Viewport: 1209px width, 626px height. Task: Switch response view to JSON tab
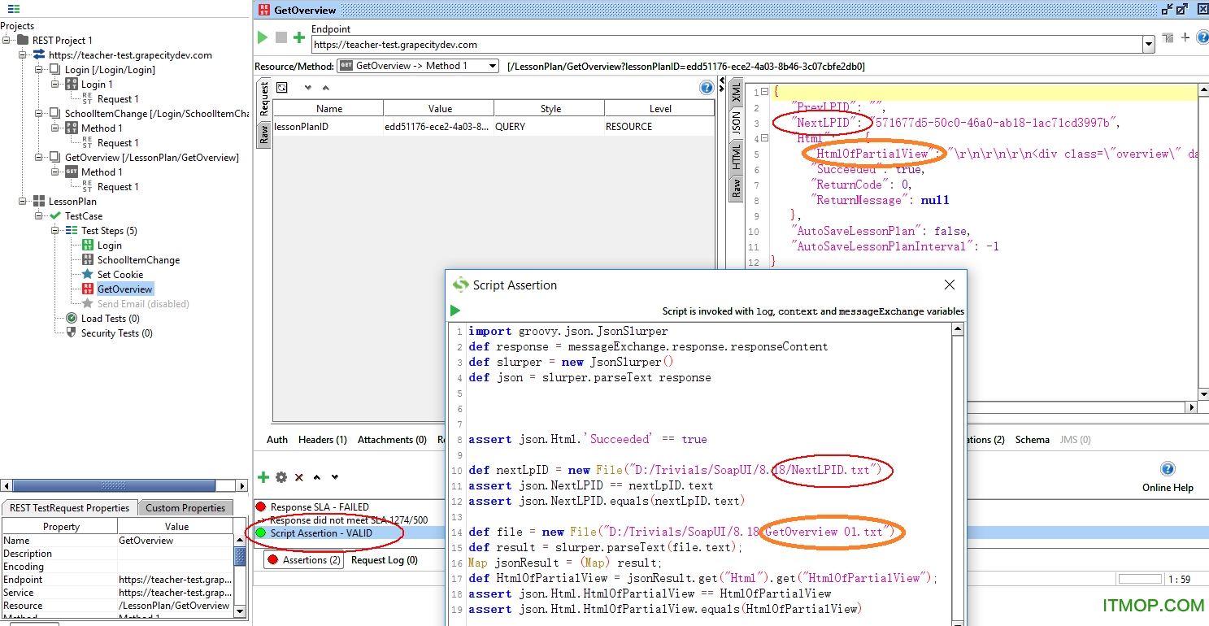(735, 123)
